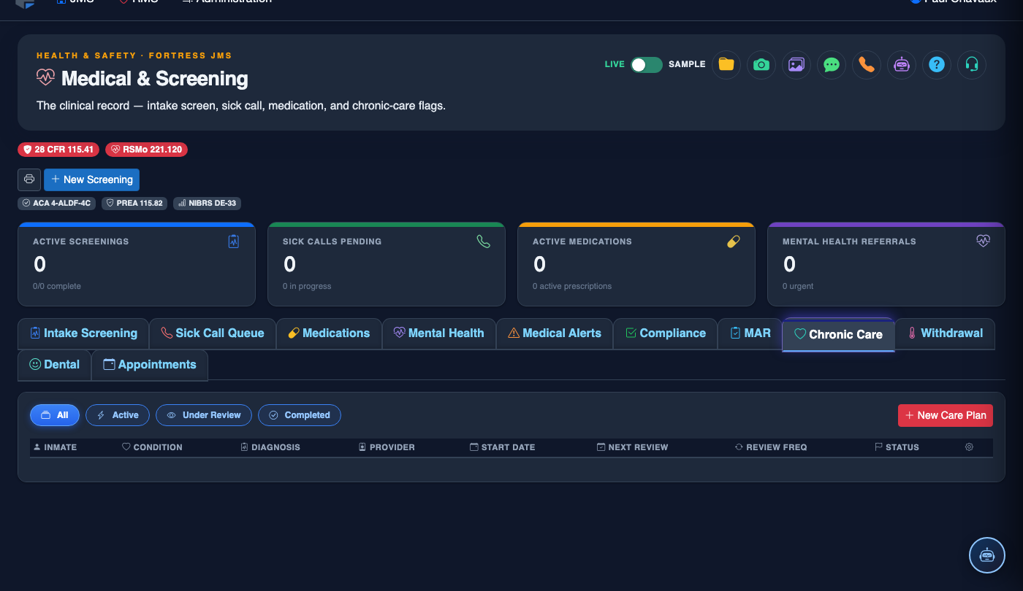Select the Active filter pill
Screen dimensions: 1023x591
pos(118,415)
